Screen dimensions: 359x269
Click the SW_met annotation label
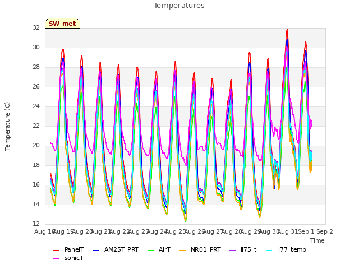(x=62, y=24)
